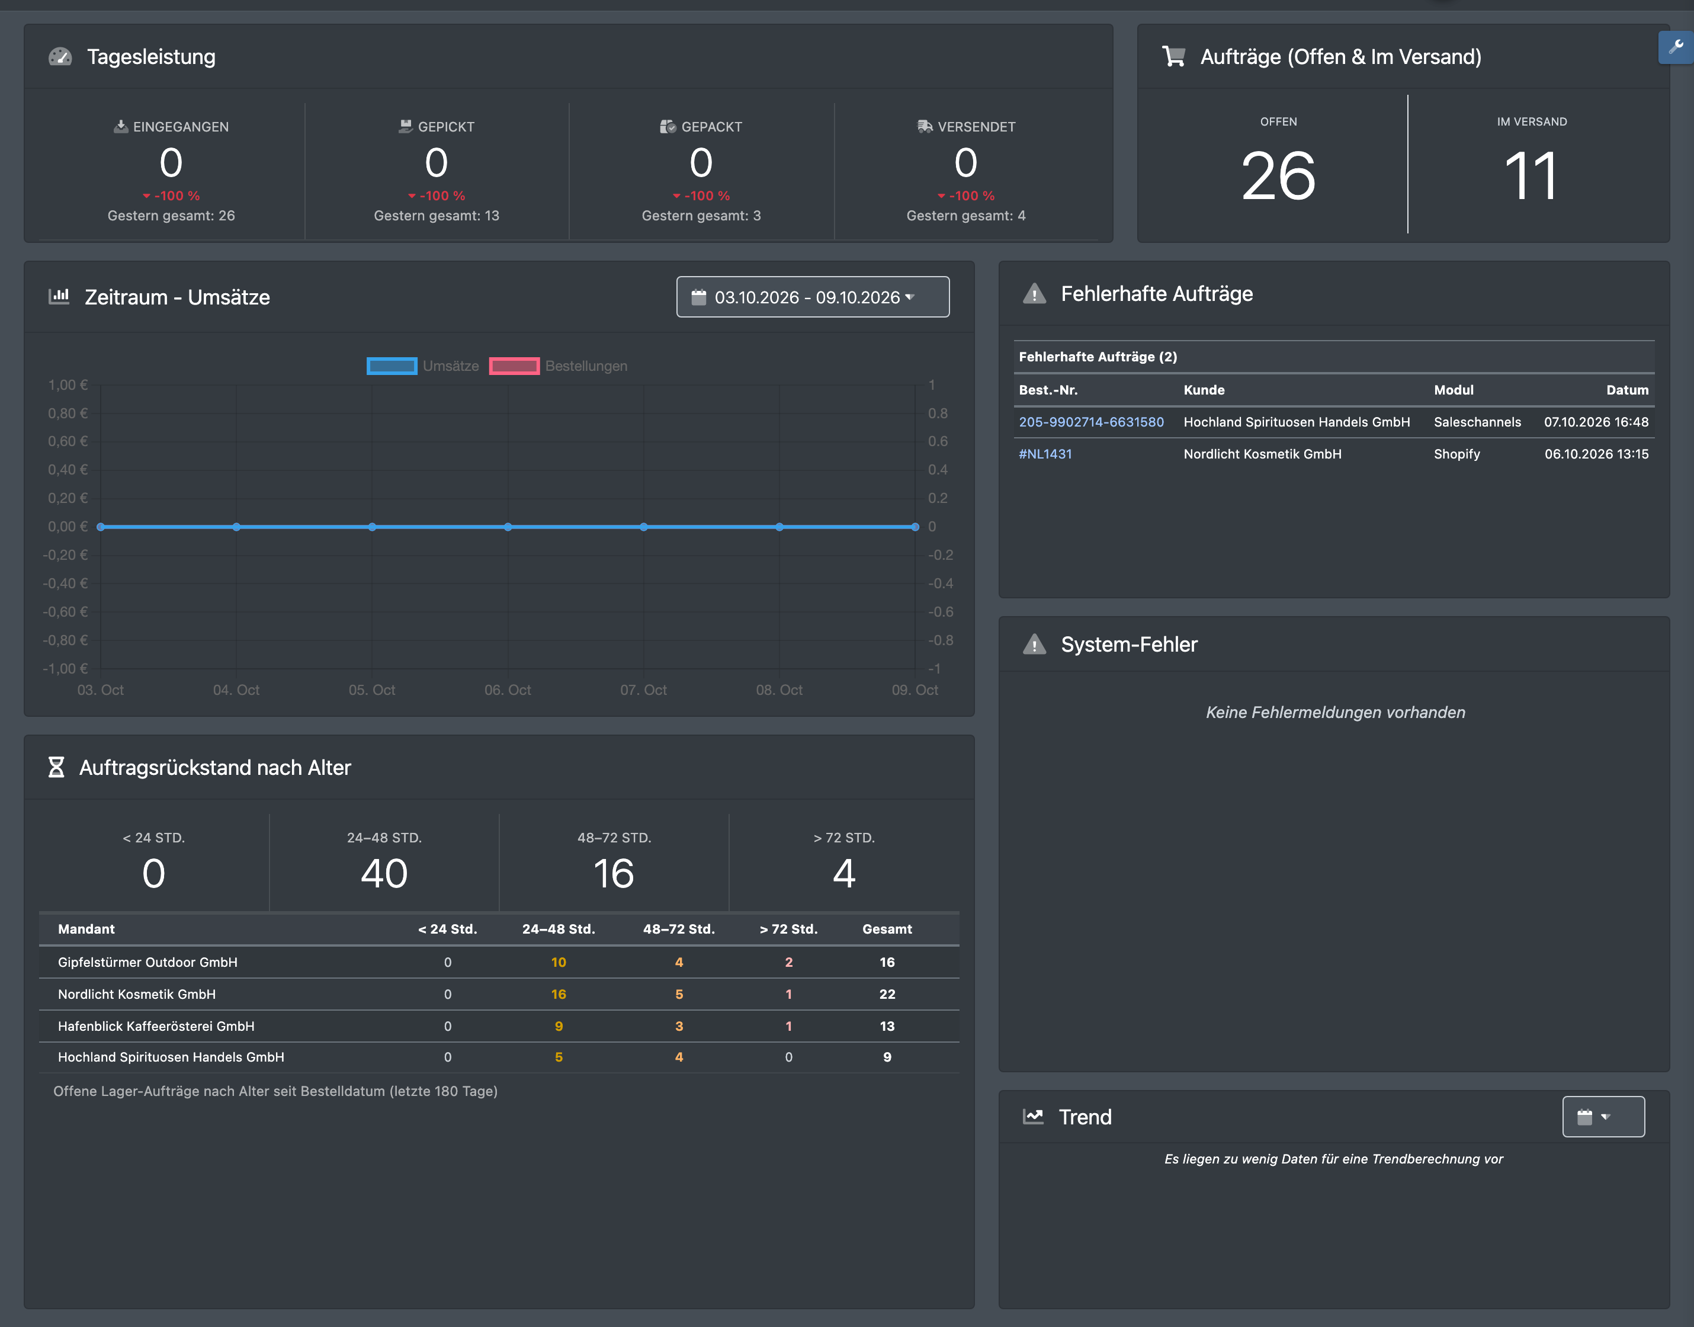The height and width of the screenshot is (1327, 1694).
Task: Click the Versendet truck icon
Action: (x=924, y=127)
